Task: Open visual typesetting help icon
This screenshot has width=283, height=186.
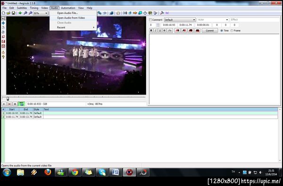Action: (x=3, y=57)
